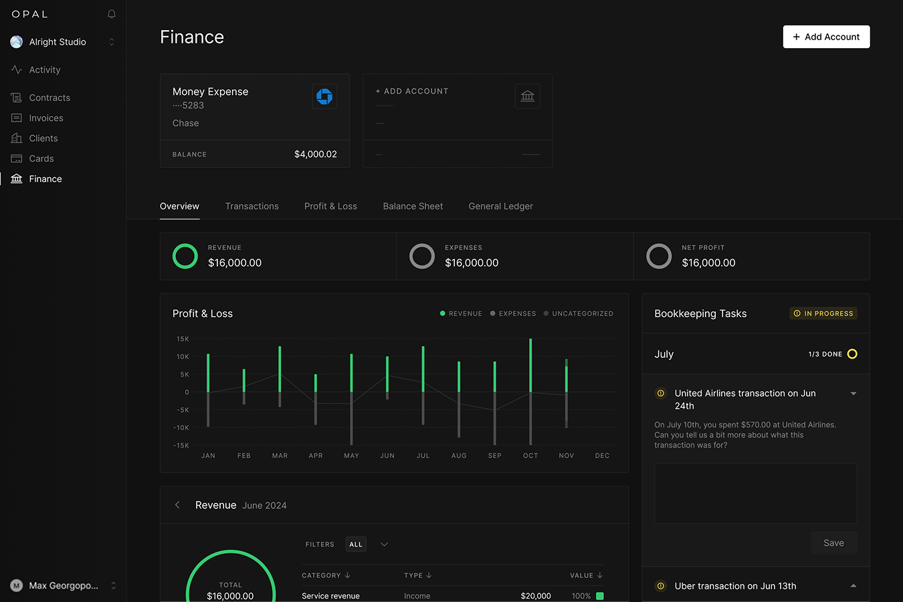Click the March bar in the chart
The image size is (903, 602).
point(280,377)
